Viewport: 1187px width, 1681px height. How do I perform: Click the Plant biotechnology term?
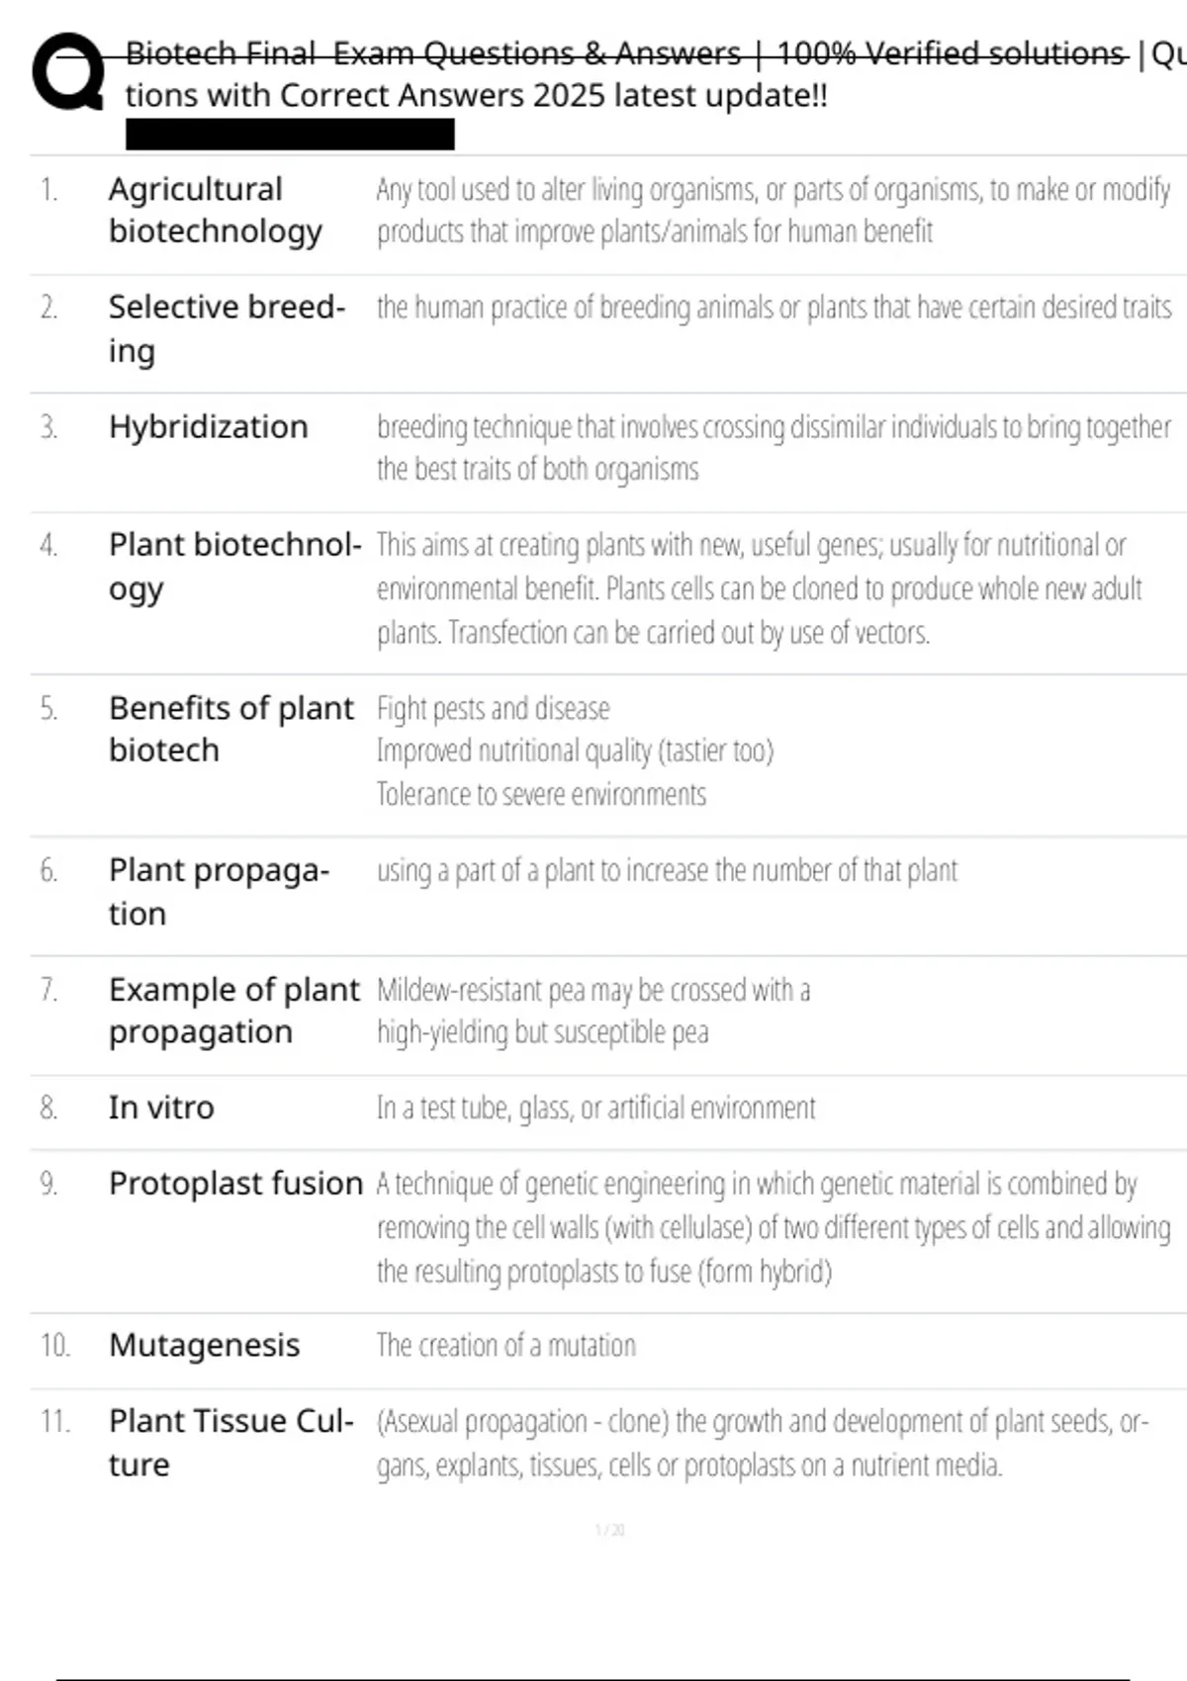pyautogui.click(x=234, y=566)
